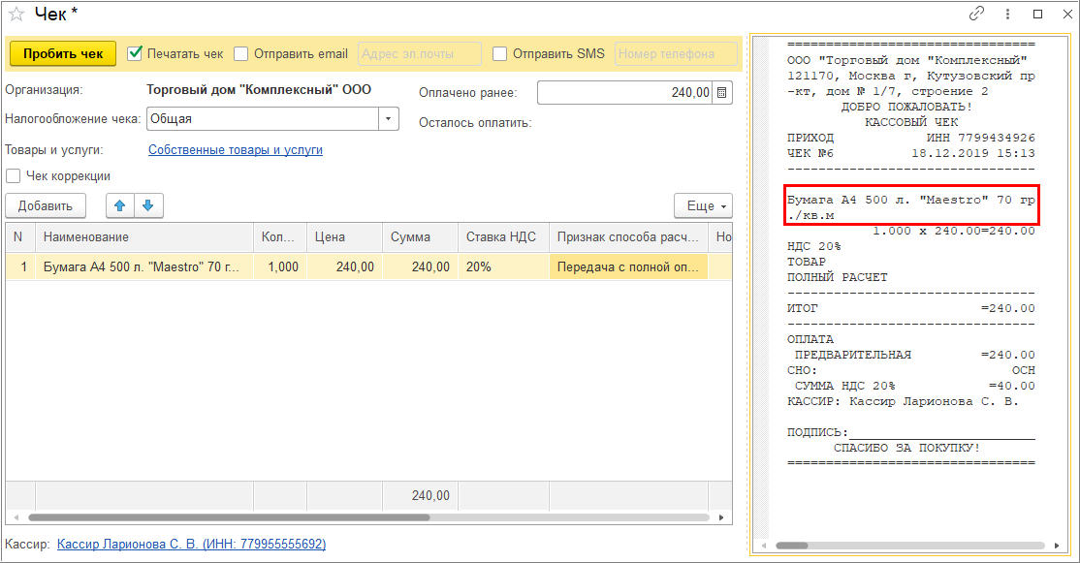
Task: Click receipt preview scrollbar right arrow
Action: (1058, 546)
